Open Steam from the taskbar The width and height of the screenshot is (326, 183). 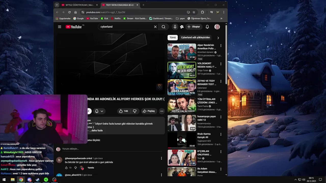tap(37, 180)
